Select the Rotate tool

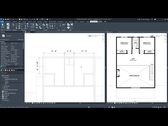(x=44, y=28)
